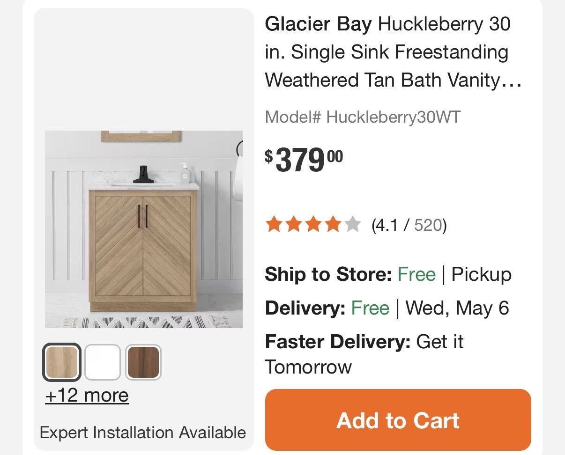
Task: Click the middle orange rating star
Action: (x=313, y=225)
